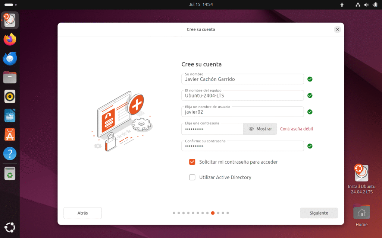Open LibreOffice Writer from the dock

[x=10, y=116]
